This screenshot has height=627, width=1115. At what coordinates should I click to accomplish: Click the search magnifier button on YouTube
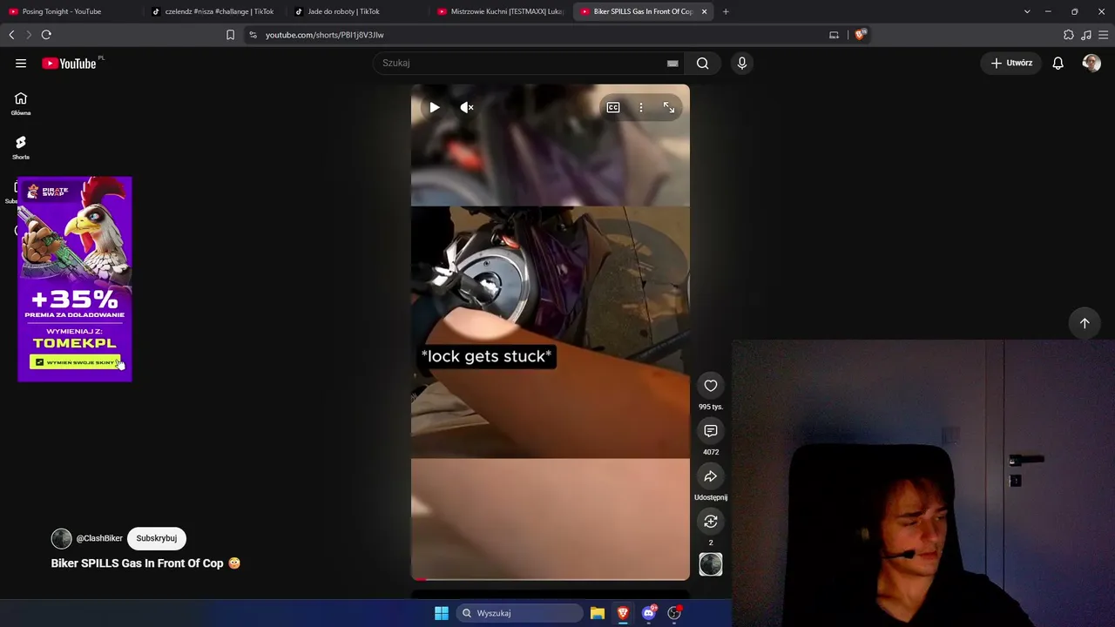point(702,63)
